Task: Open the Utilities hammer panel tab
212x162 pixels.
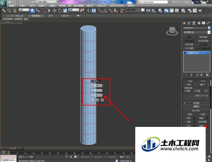Action: coord(208,23)
